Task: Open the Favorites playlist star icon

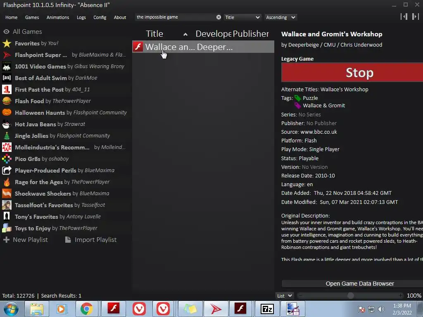Action: [x=7, y=43]
